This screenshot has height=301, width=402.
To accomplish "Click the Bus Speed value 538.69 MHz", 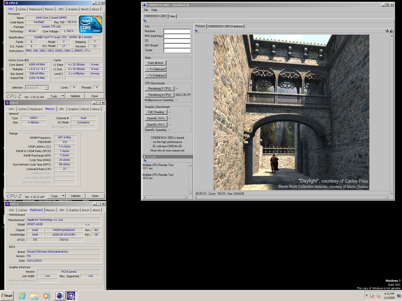I will 37,73.
